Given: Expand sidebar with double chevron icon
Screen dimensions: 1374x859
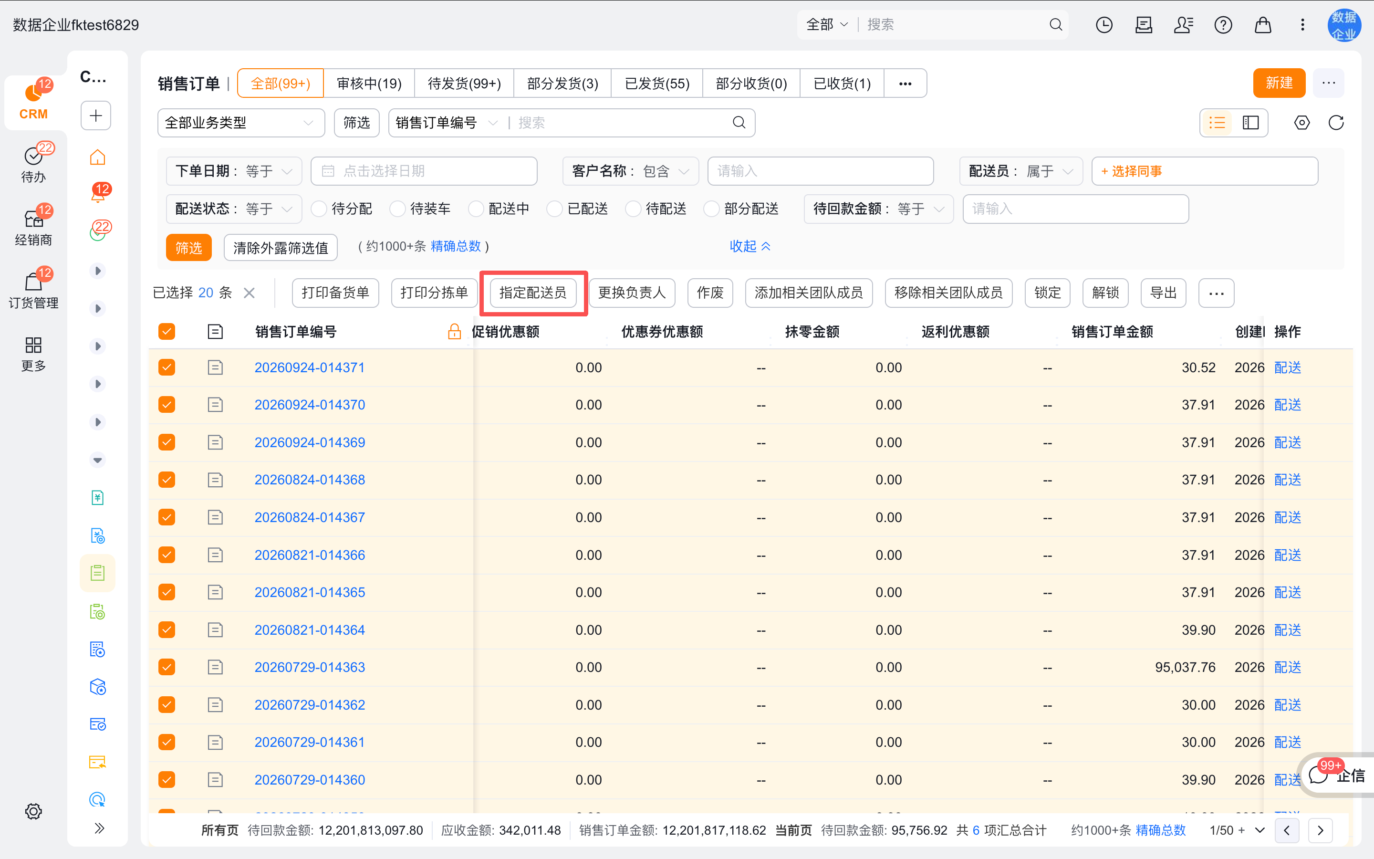Looking at the screenshot, I should 99,828.
